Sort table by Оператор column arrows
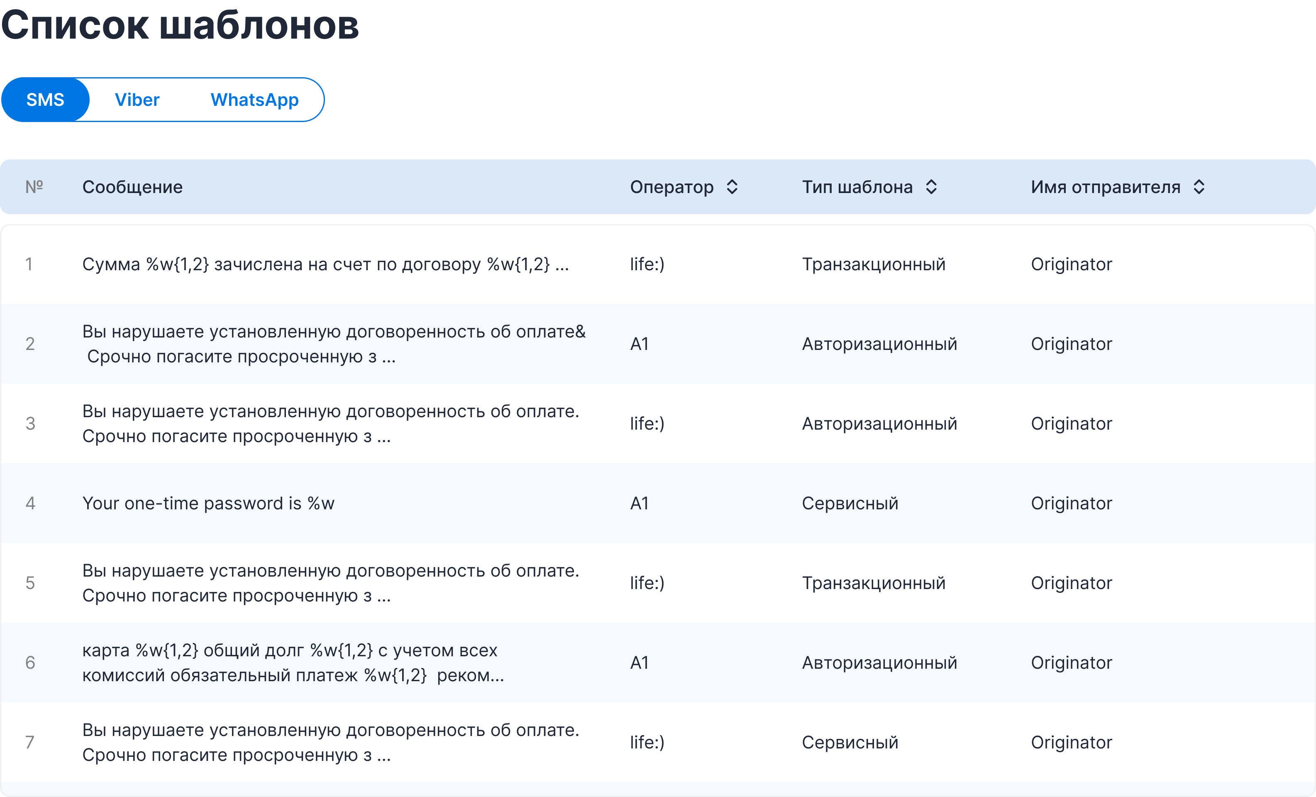Viewport: 1316px width, 797px height. 732,187
